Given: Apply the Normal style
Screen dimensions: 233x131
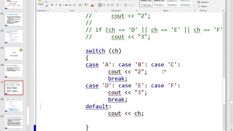Looking at the screenshot, I should [146, 3].
